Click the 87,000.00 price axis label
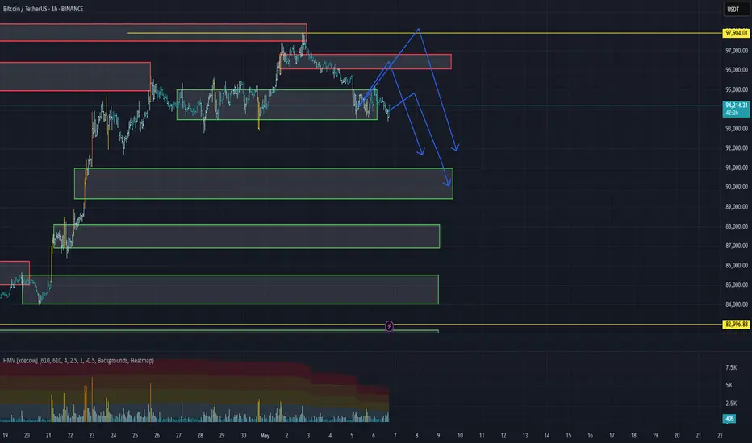Image resolution: width=752 pixels, height=443 pixels. [x=736, y=246]
